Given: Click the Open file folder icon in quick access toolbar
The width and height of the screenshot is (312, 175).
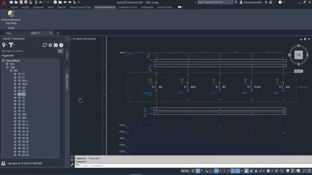Looking at the screenshot, I should (x=16, y=2).
